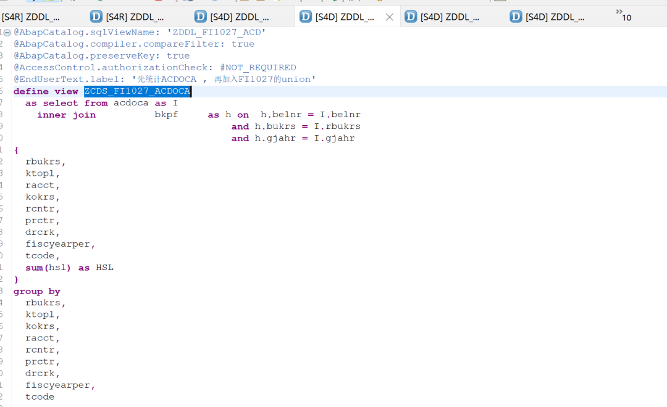This screenshot has width=667, height=407.
Task: Open the [S4D] ZDDL tab just before the active tab
Action: click(232, 17)
